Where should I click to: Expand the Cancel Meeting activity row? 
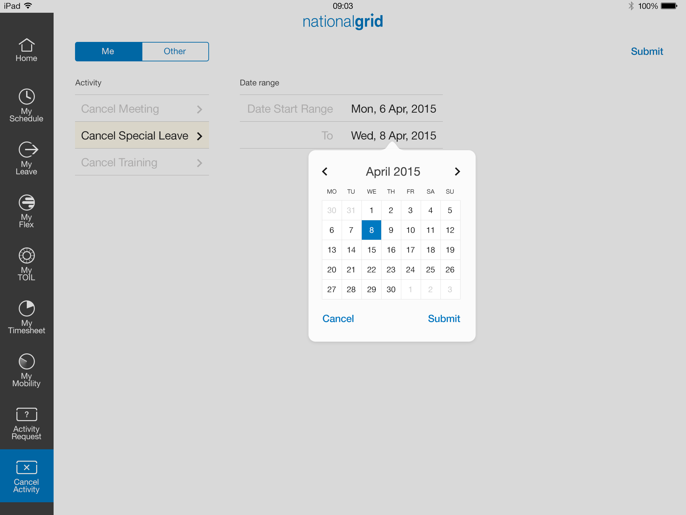point(142,109)
